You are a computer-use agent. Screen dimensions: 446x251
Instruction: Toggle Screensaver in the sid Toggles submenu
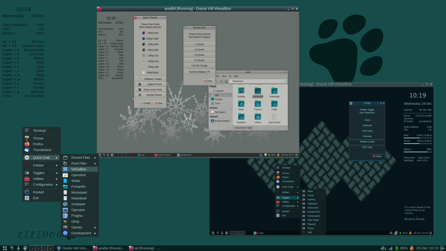(313, 216)
